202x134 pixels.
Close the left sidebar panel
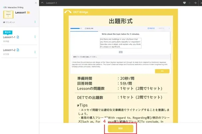pos(36,3)
